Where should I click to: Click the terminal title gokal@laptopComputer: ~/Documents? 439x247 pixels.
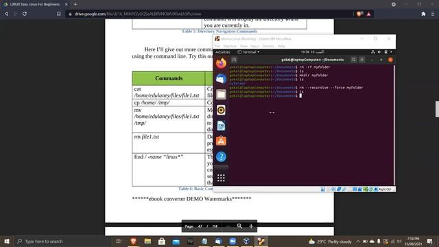(313, 60)
